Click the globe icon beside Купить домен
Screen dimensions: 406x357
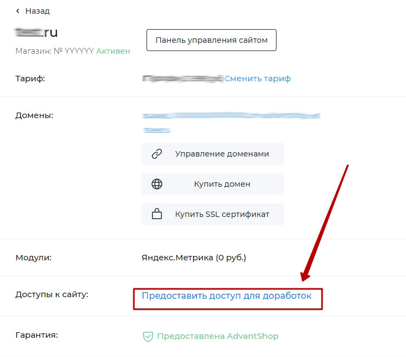(x=157, y=184)
